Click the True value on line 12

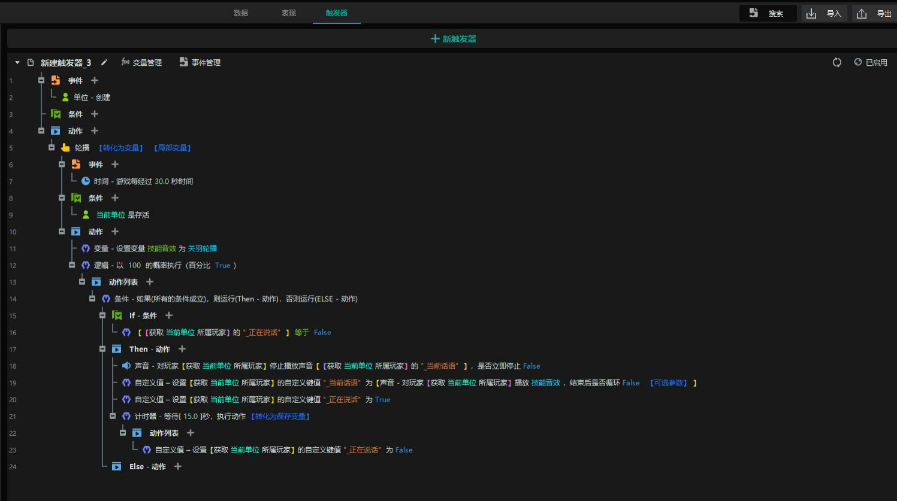pyautogui.click(x=223, y=265)
